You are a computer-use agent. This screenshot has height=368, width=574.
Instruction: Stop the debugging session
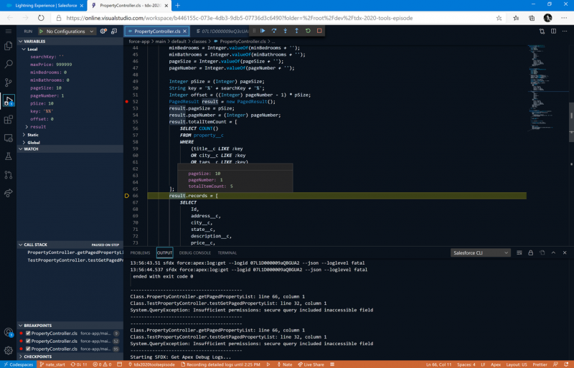[319, 31]
